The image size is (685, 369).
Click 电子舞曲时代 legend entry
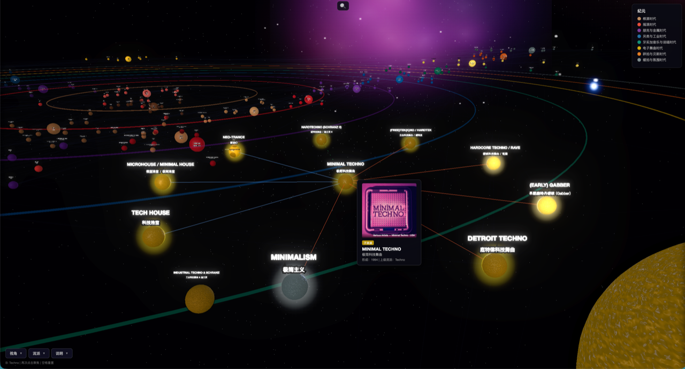[x=650, y=48]
